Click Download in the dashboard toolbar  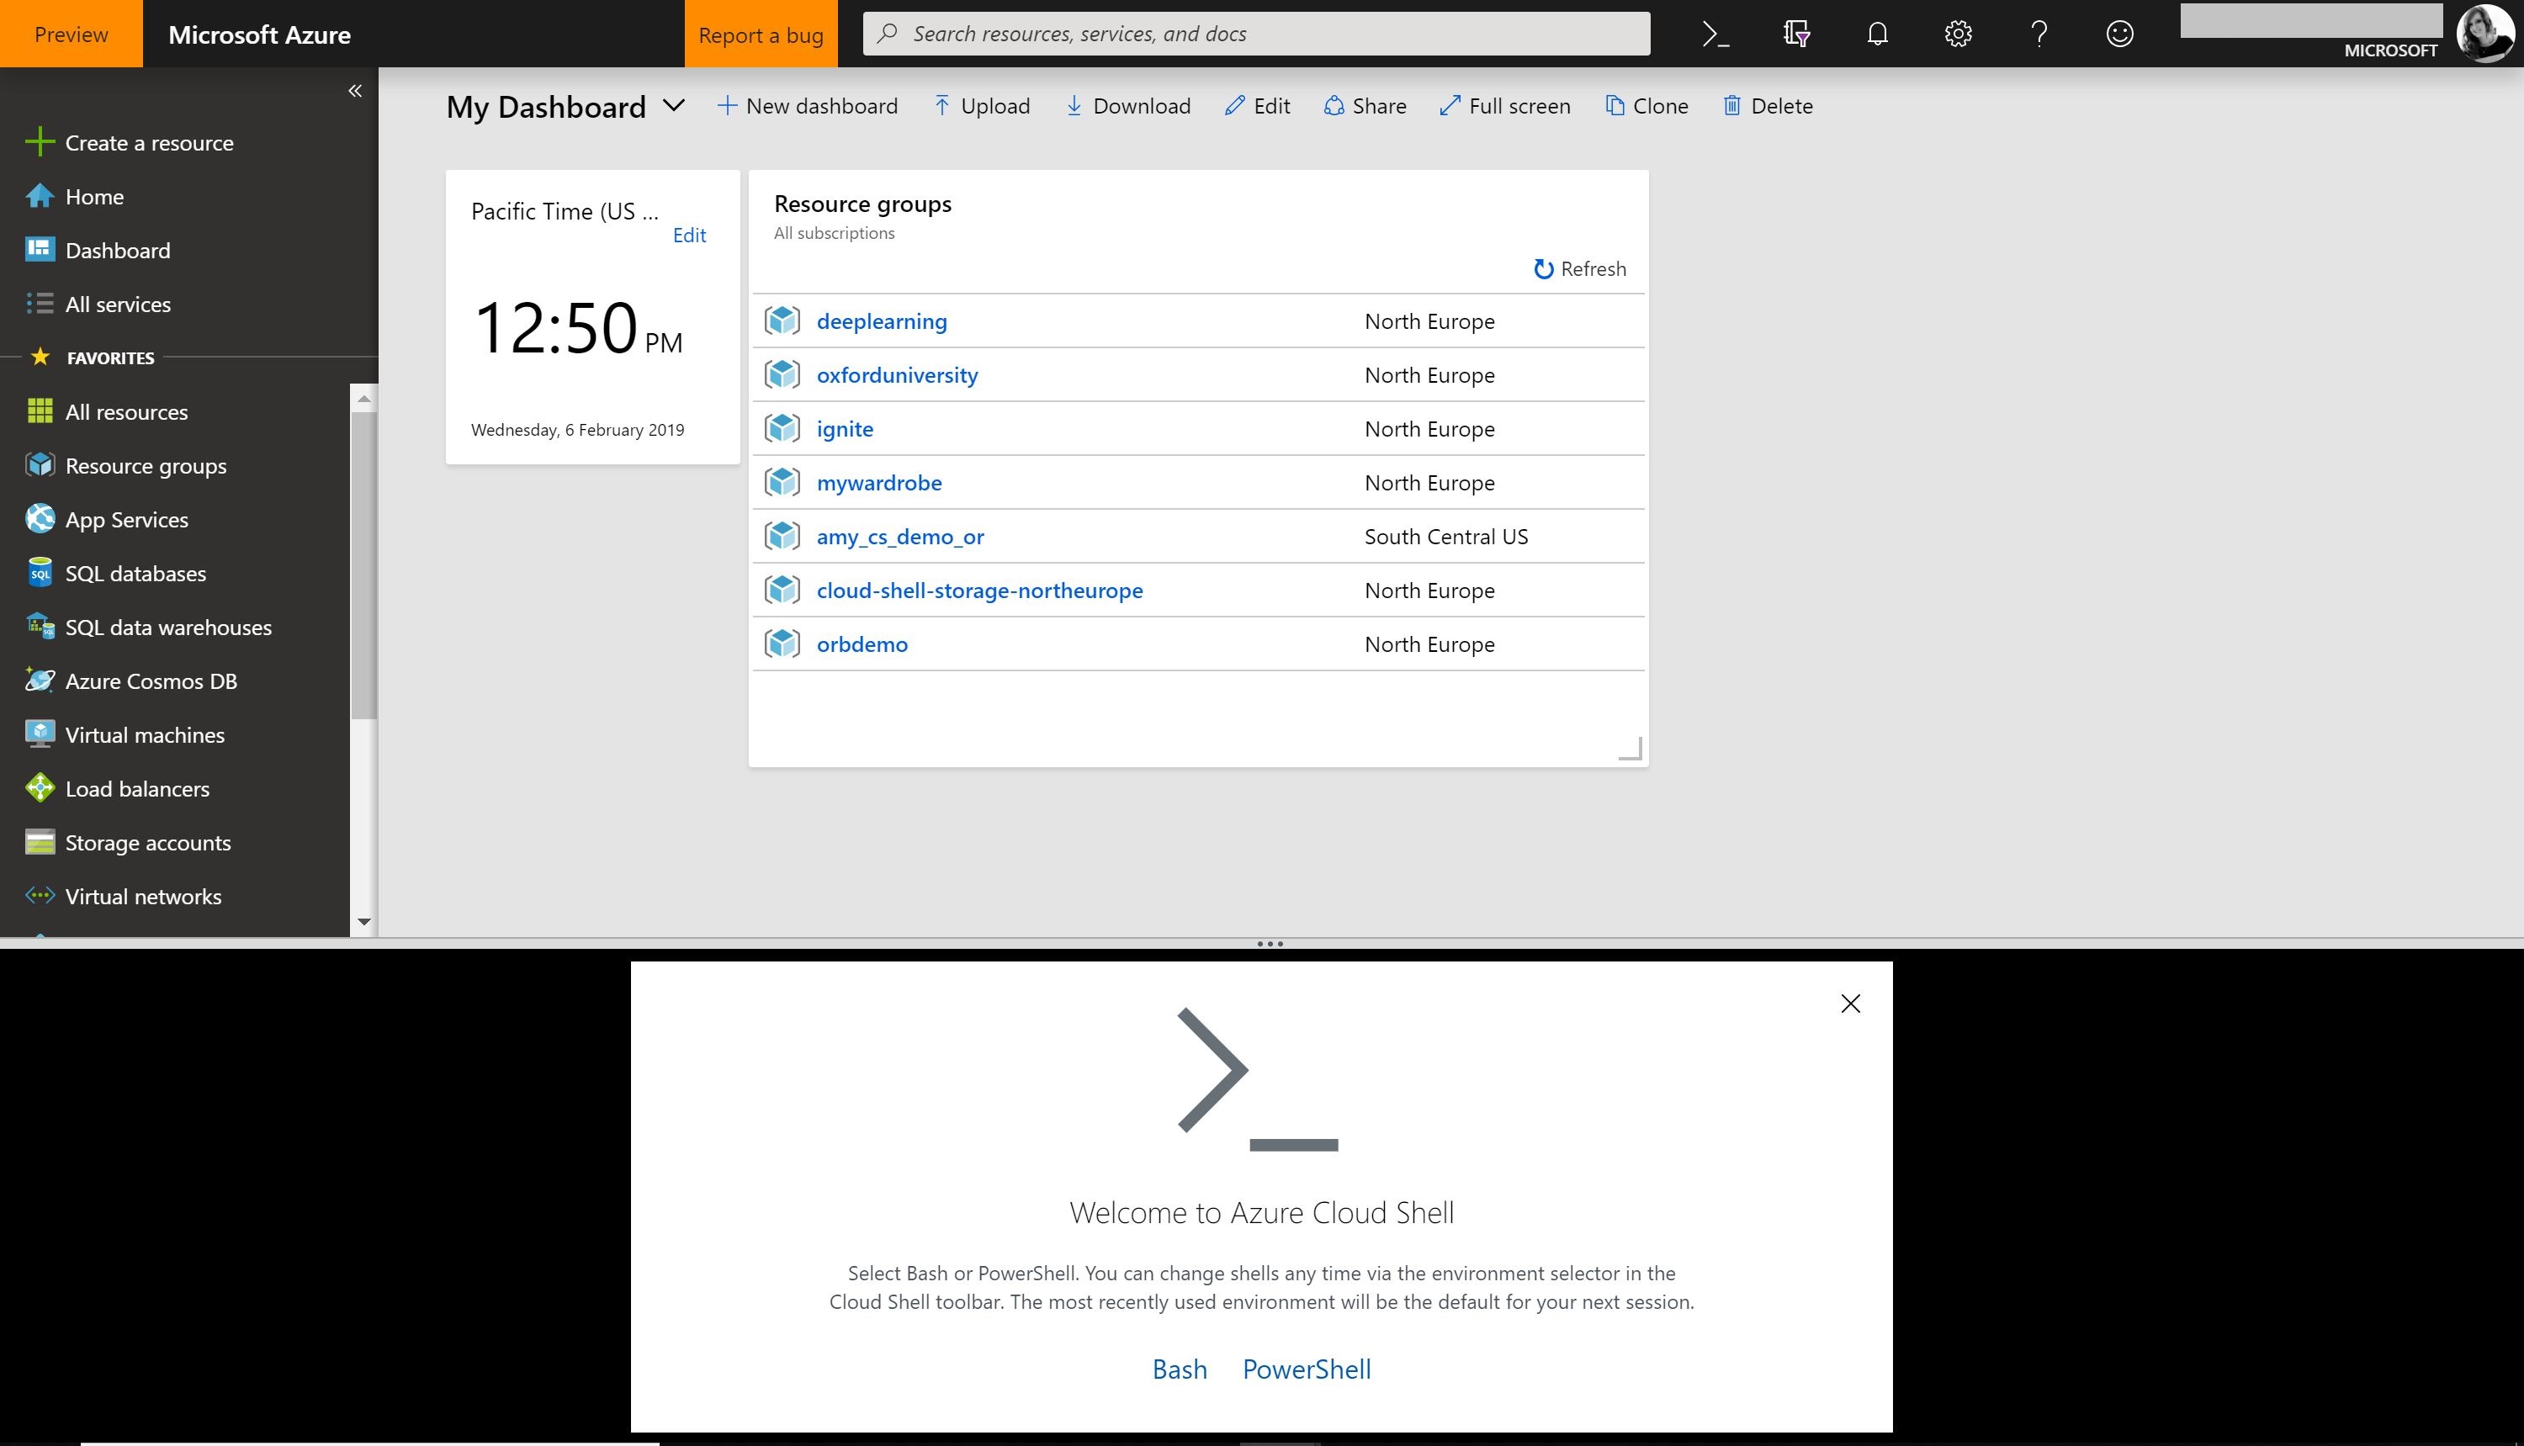[x=1128, y=105]
